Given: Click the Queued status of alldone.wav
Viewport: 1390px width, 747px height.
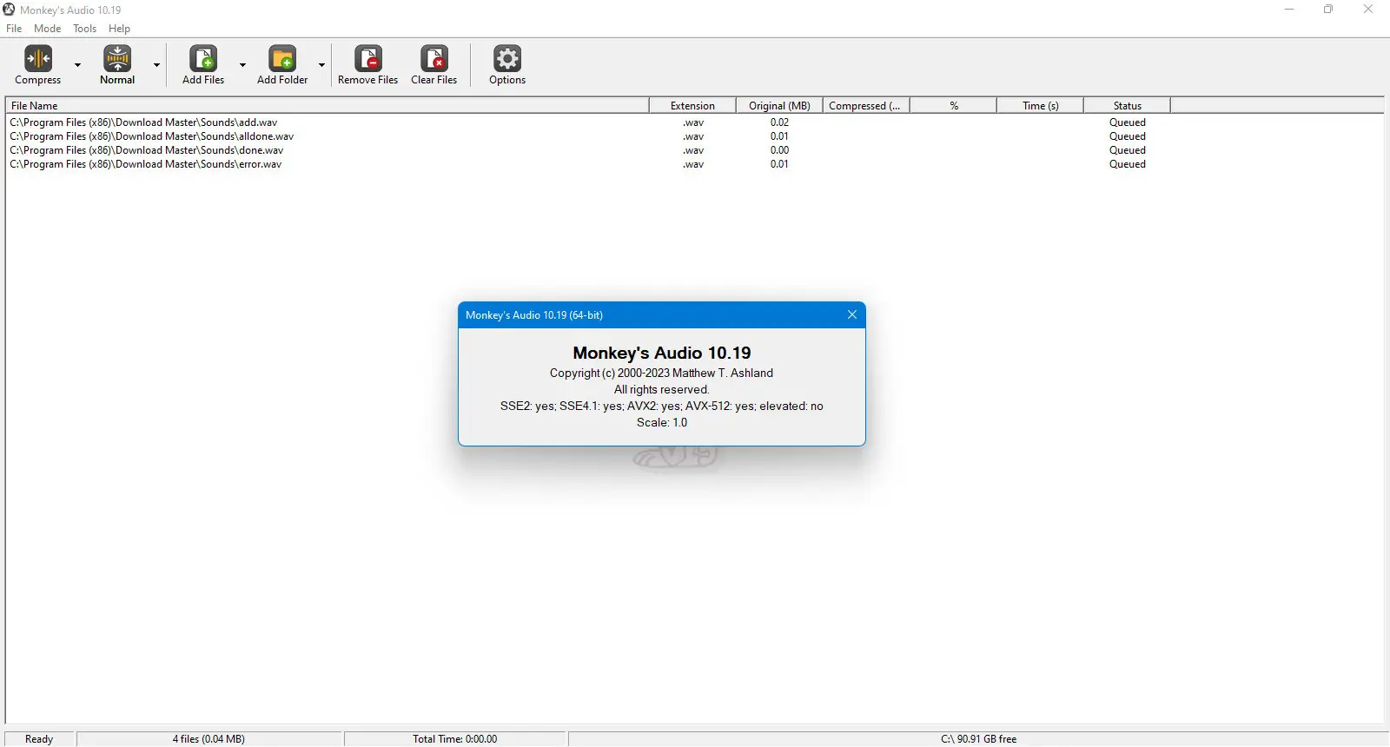Looking at the screenshot, I should pos(1128,136).
